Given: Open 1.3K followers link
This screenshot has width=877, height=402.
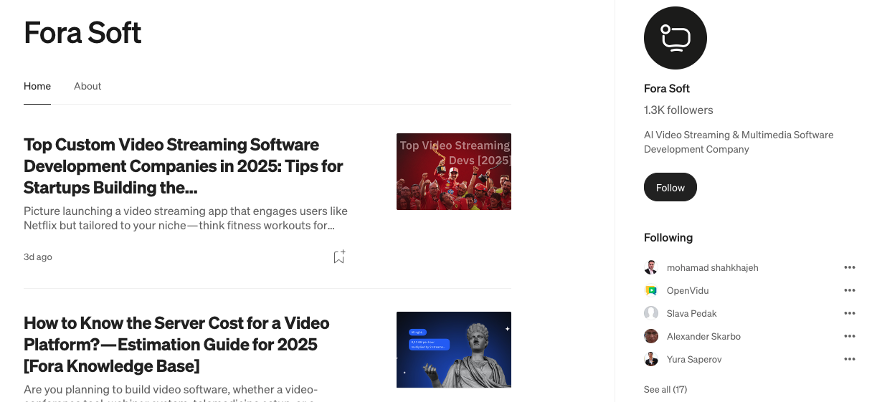Looking at the screenshot, I should 678,110.
